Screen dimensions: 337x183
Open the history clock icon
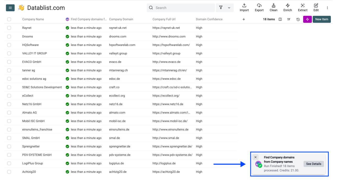[298, 19]
